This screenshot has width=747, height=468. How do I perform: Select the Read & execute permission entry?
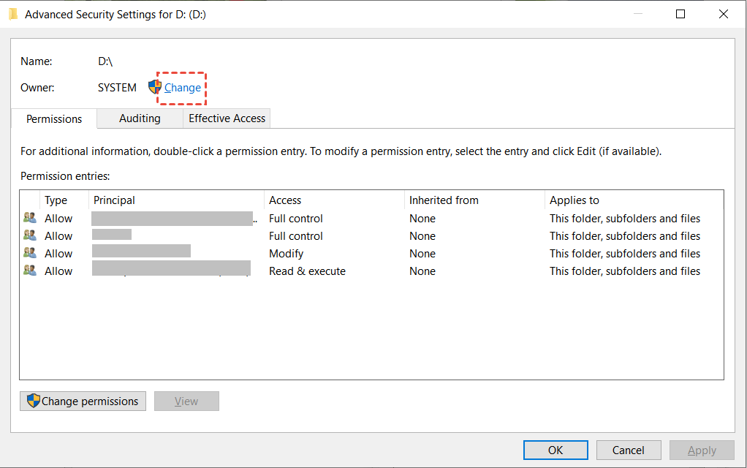pyautogui.click(x=307, y=271)
